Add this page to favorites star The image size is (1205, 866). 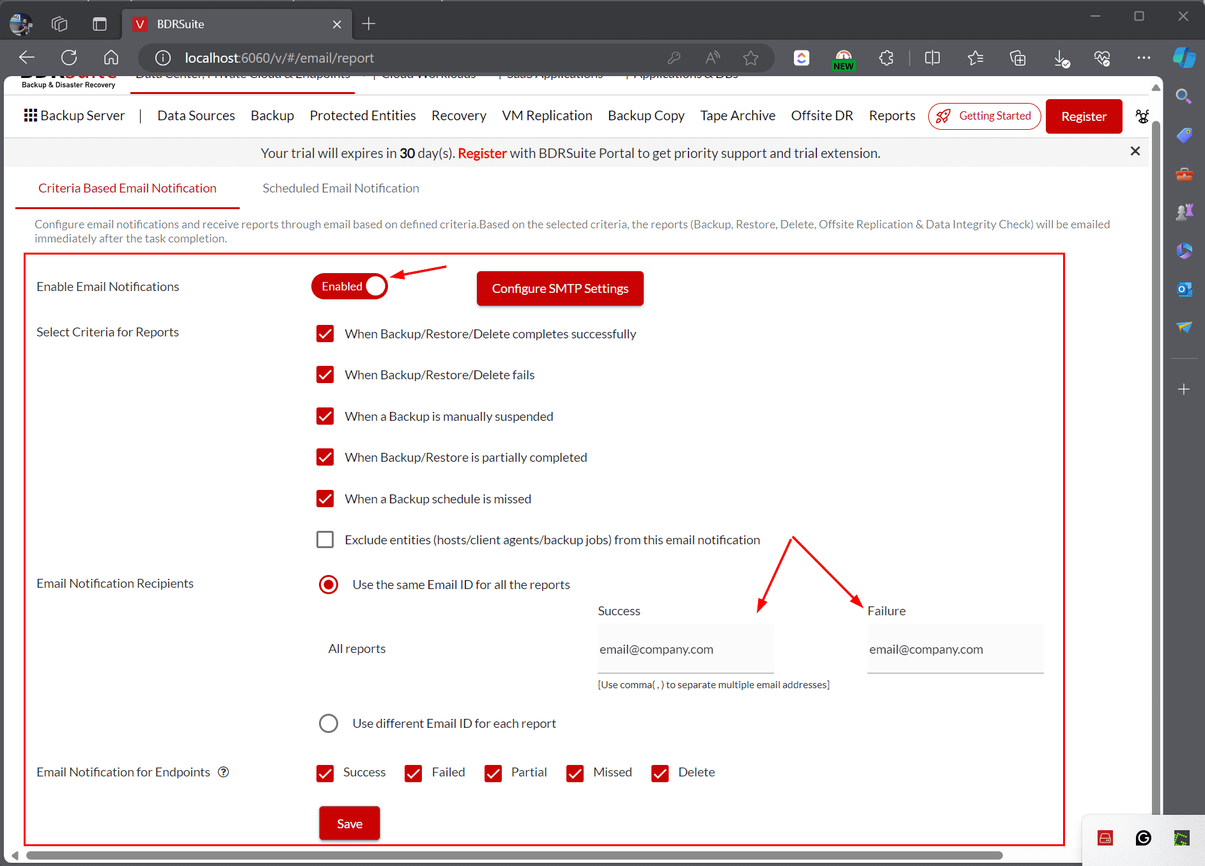[x=750, y=58]
